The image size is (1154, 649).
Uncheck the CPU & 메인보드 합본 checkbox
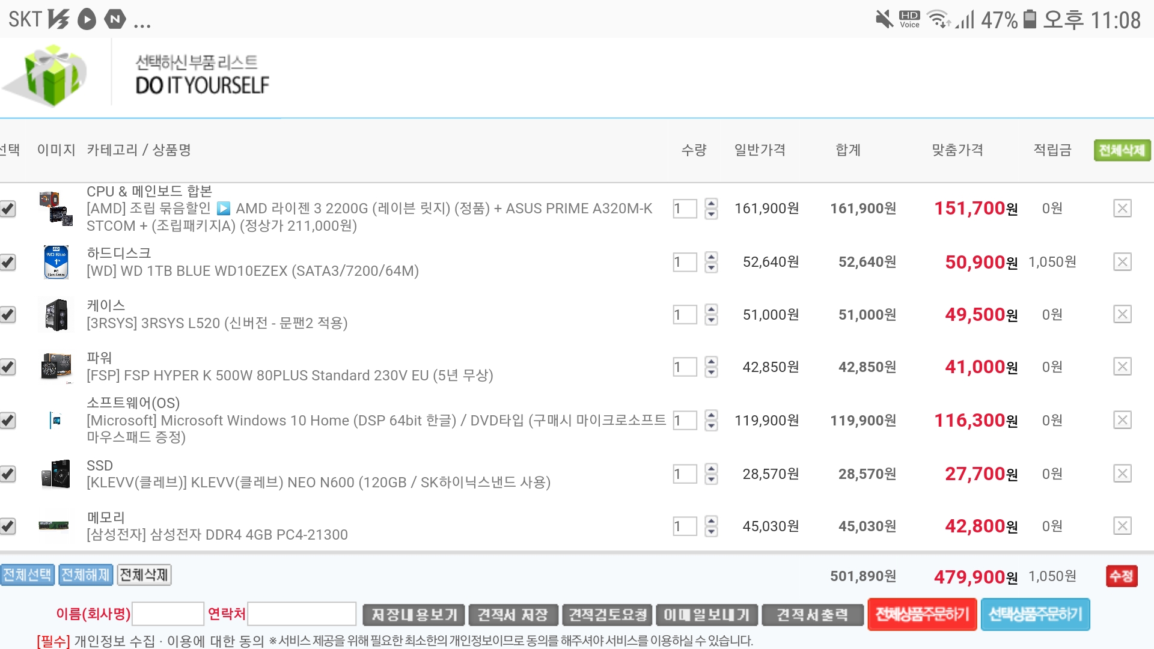coord(8,209)
